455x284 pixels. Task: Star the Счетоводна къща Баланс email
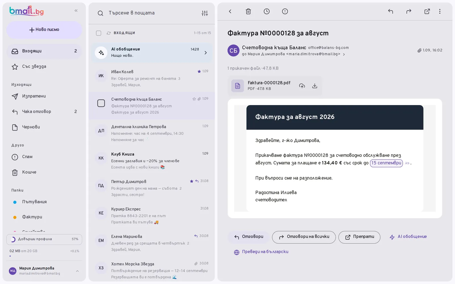coord(194,99)
